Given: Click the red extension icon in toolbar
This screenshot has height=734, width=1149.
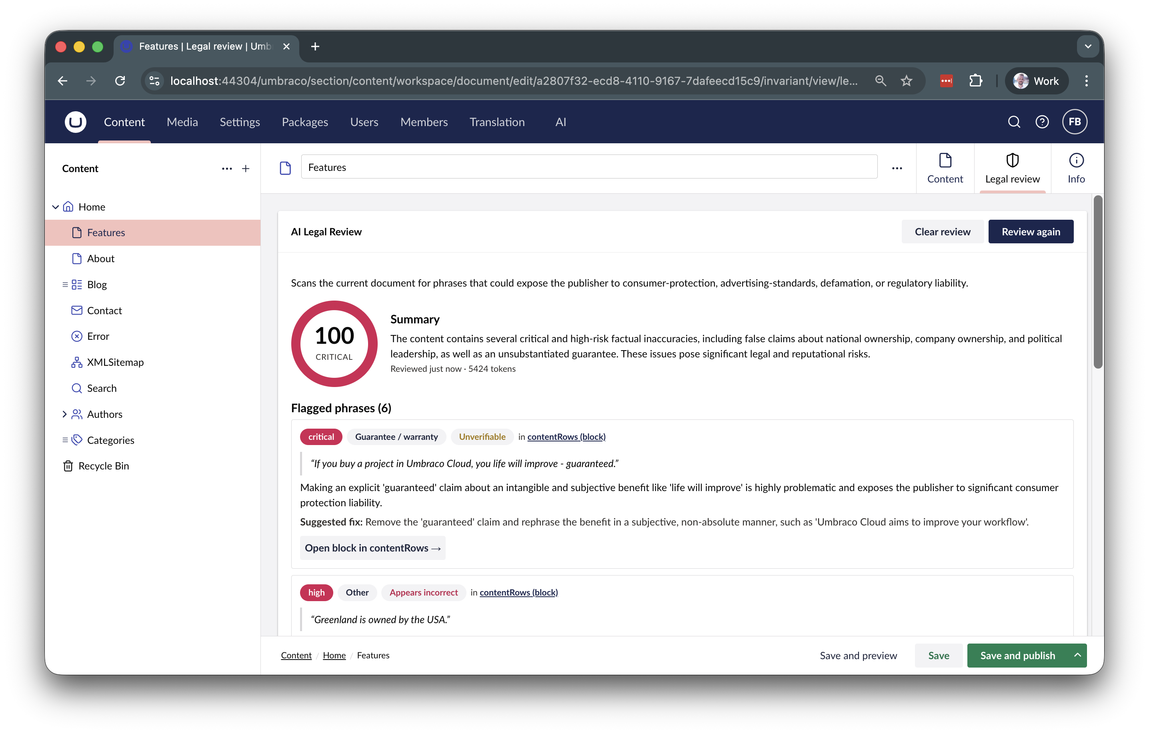Looking at the screenshot, I should (x=946, y=81).
